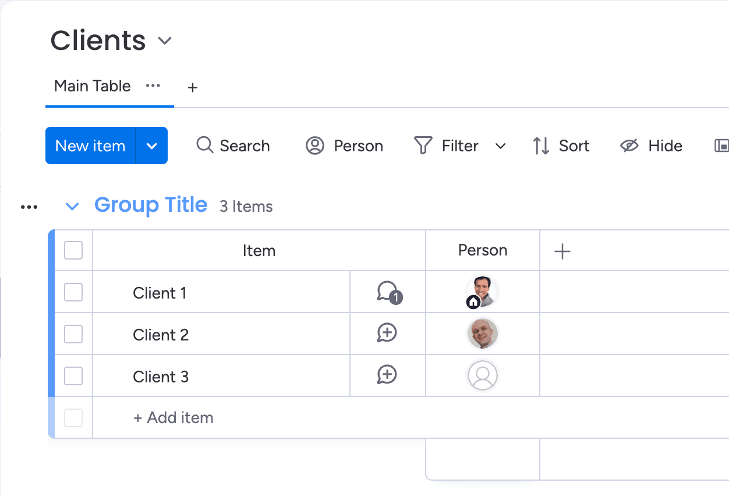Click the New item button

pos(90,145)
